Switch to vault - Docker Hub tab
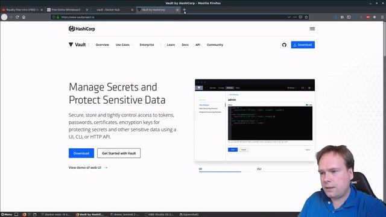 tap(109, 10)
